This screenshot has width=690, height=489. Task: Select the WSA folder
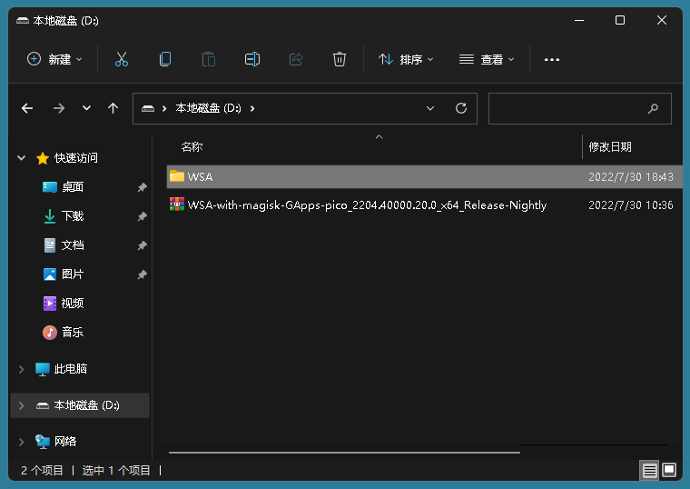425,176
